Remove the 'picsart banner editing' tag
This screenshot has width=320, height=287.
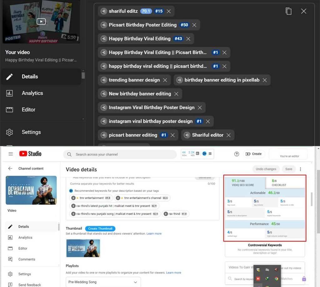coord(172,135)
